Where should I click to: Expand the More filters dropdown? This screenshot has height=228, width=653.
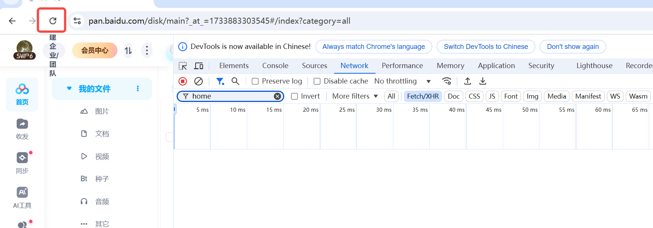[355, 96]
